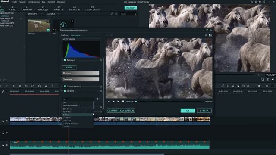The width and height of the screenshot is (276, 155).
Task: Toggle the 3D LUT checkbox
Action: coord(65,91)
